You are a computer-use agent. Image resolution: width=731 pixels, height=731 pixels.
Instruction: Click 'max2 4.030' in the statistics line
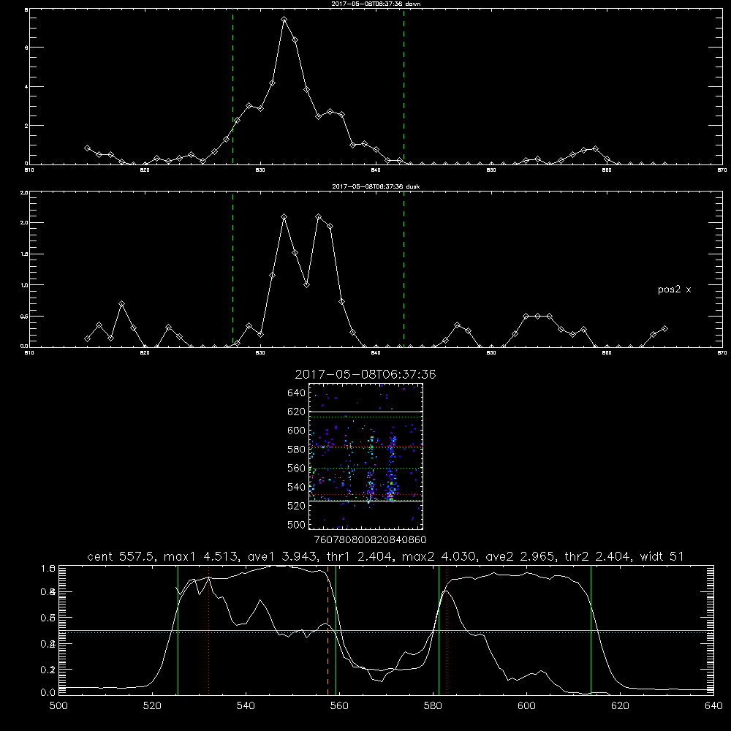coord(439,556)
